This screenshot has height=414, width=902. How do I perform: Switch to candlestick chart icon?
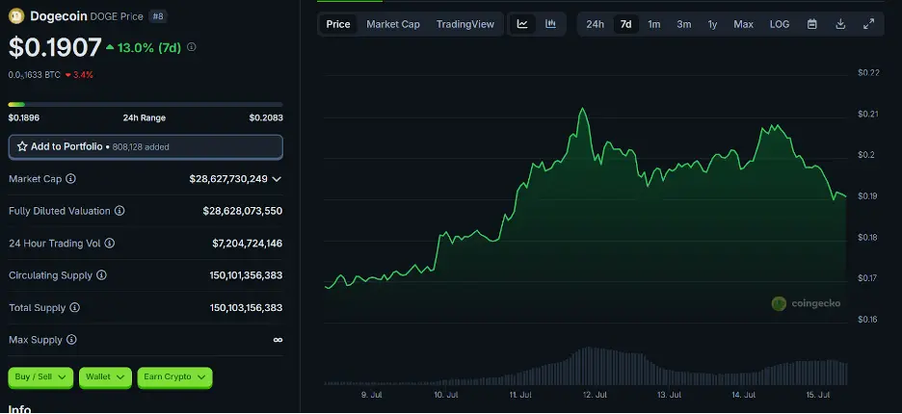point(550,24)
